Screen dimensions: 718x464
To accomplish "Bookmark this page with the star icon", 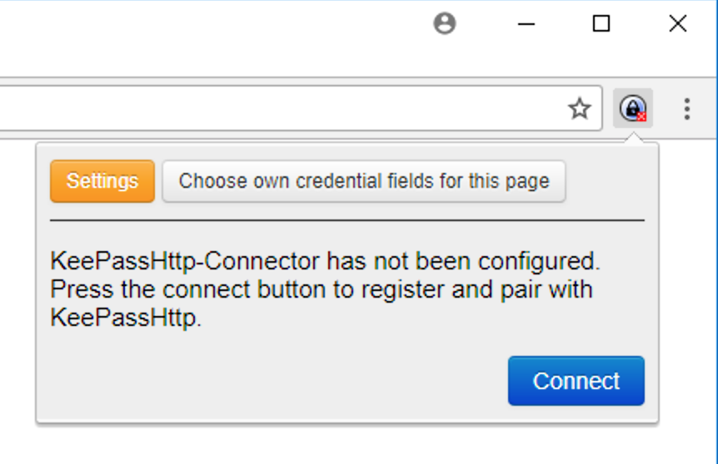I will point(579,108).
